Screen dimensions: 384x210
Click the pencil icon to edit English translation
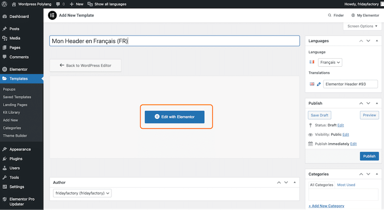coord(319,84)
